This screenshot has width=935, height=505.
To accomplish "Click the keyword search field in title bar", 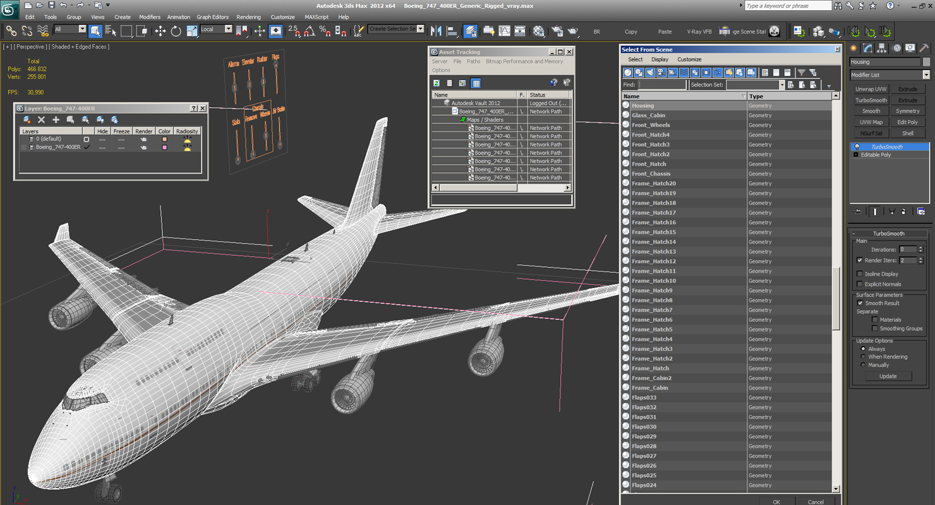I will (x=788, y=6).
